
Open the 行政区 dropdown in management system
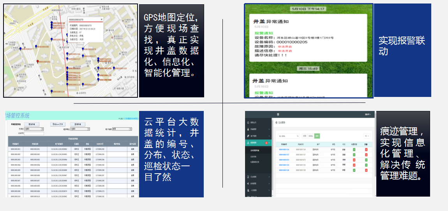[34, 129]
